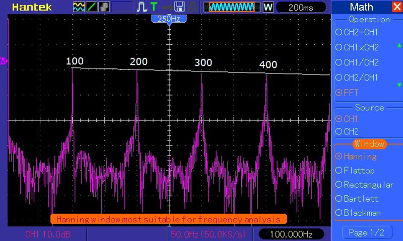The width and height of the screenshot is (403, 241).
Task: Select the CH1×CH2 operation
Action: (x=357, y=47)
